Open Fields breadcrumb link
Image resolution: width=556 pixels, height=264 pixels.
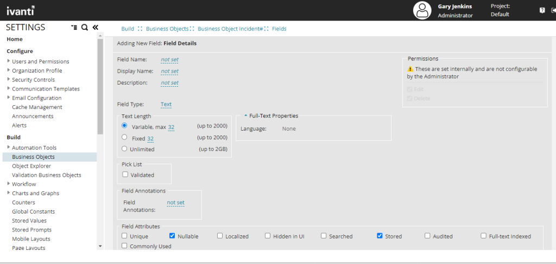coord(279,29)
